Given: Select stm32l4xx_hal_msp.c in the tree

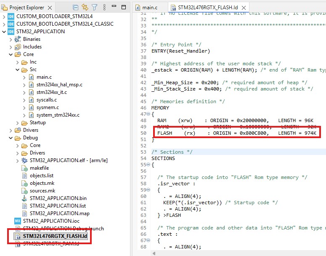Looking at the screenshot, I should tap(59, 85).
